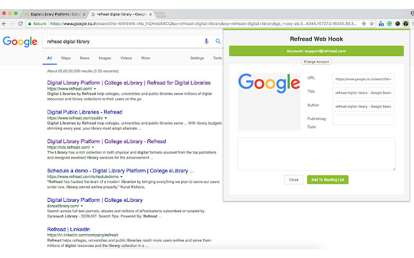
Task: Click the green Secure padlock icon
Action: tap(30, 24)
